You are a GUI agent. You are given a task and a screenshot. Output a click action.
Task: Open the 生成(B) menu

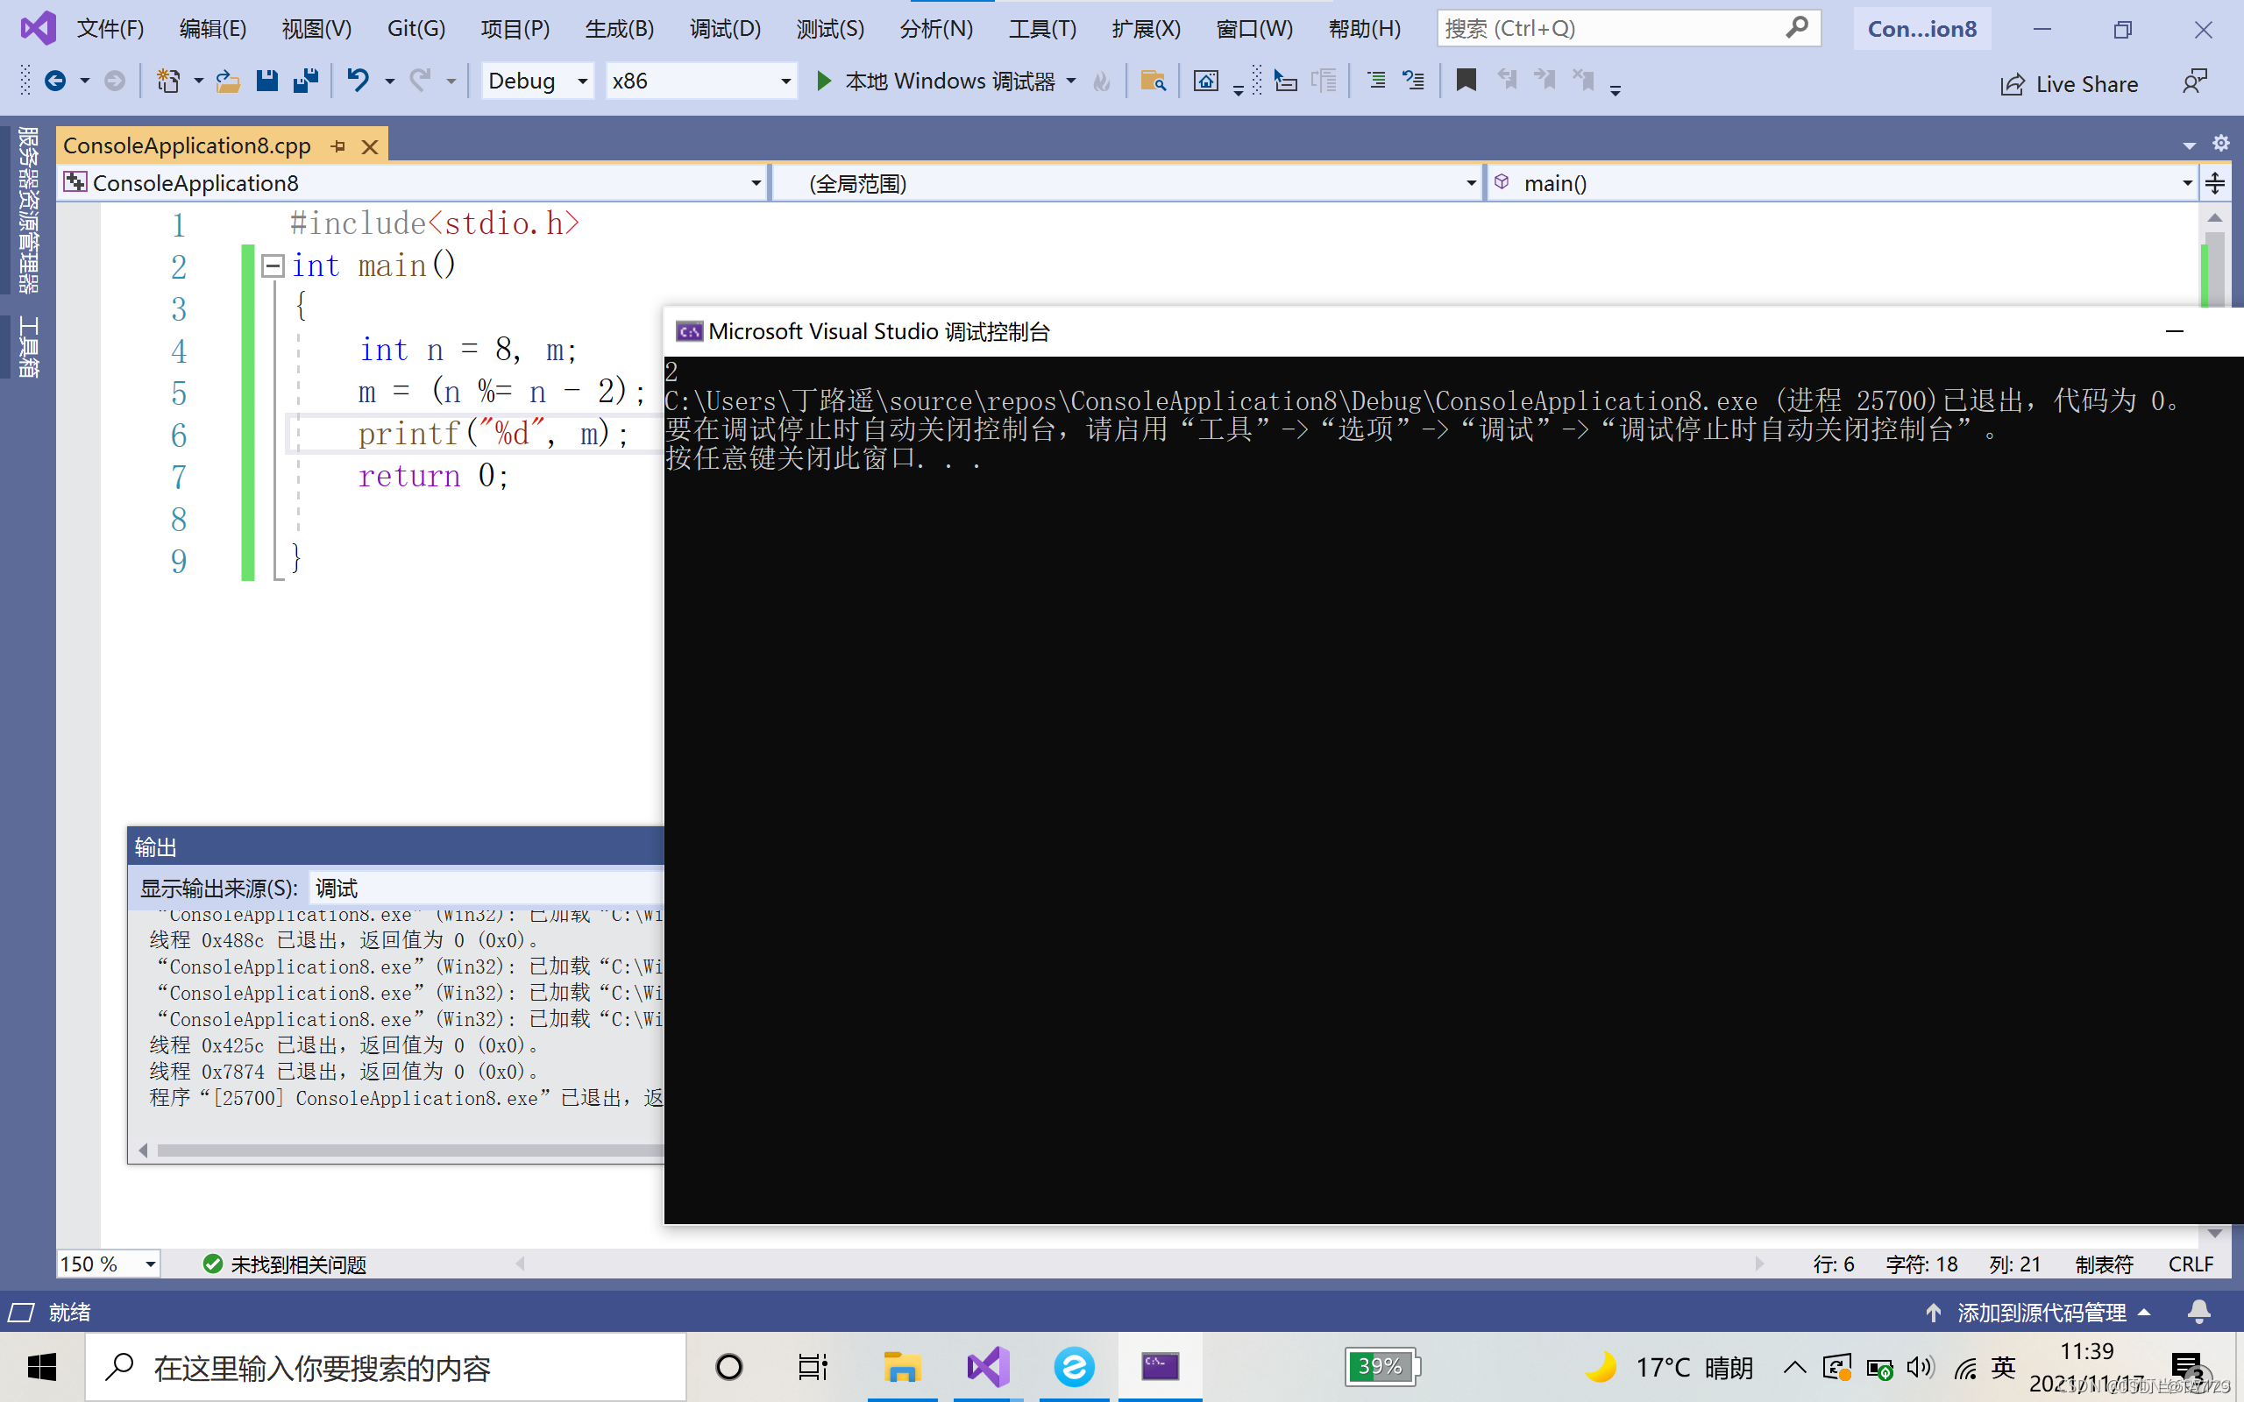[x=619, y=29]
